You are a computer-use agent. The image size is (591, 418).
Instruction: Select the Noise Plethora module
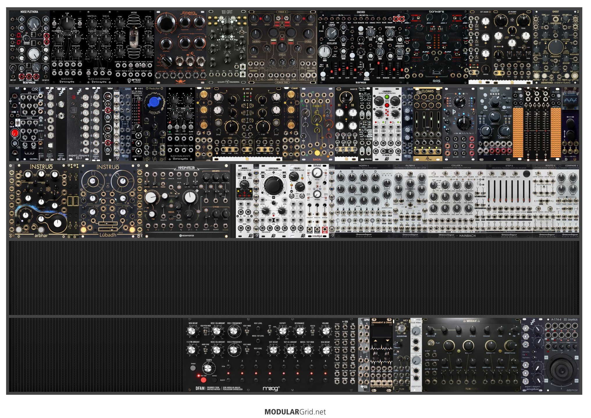29,47
